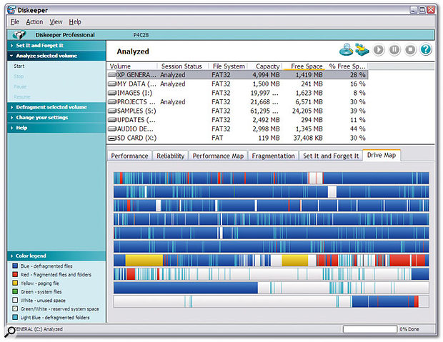Click the Green system files legend swatch
This screenshot has width=443, height=342.
pos(15,291)
